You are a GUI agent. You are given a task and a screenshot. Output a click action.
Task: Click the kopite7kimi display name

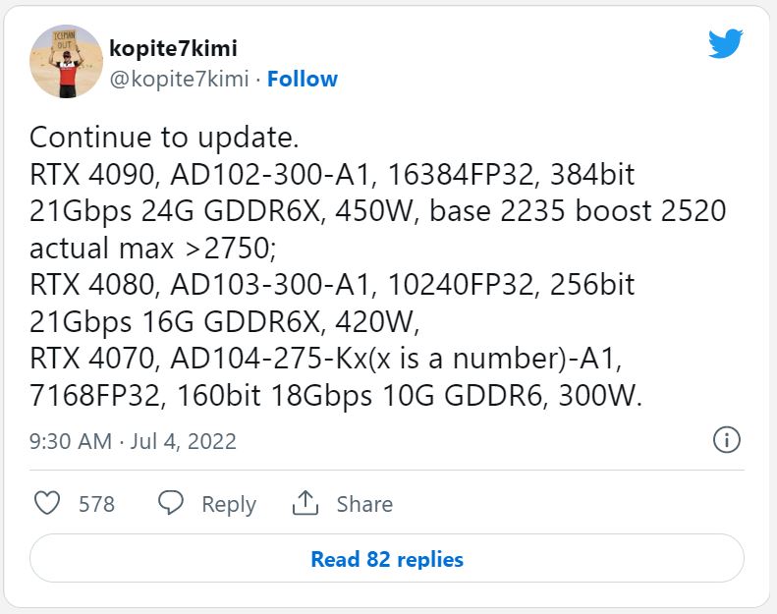pos(174,48)
